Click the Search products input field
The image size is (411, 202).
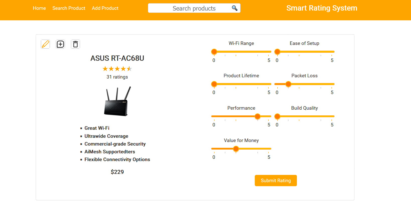click(x=194, y=8)
